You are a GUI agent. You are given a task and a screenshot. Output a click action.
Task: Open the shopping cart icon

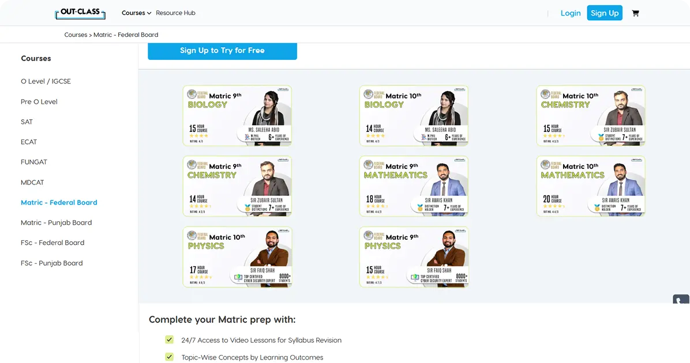[x=635, y=13]
